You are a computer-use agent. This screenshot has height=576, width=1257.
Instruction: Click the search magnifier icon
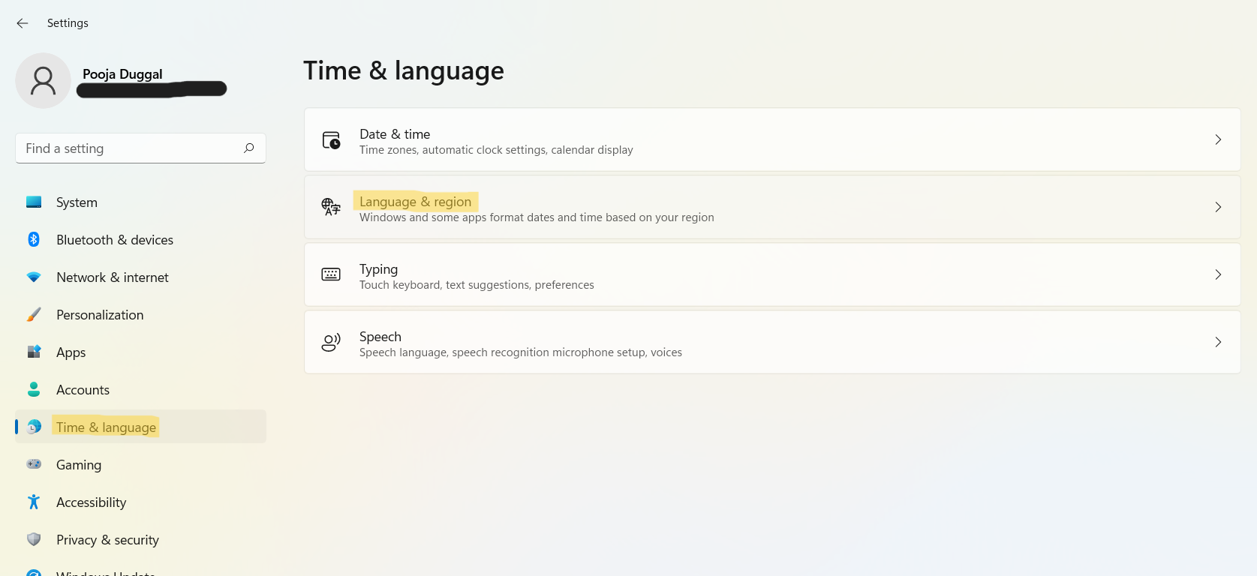click(248, 148)
